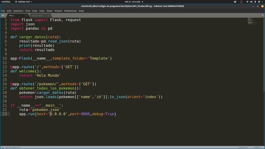Click 'welcome' function name on line 13

26,71
